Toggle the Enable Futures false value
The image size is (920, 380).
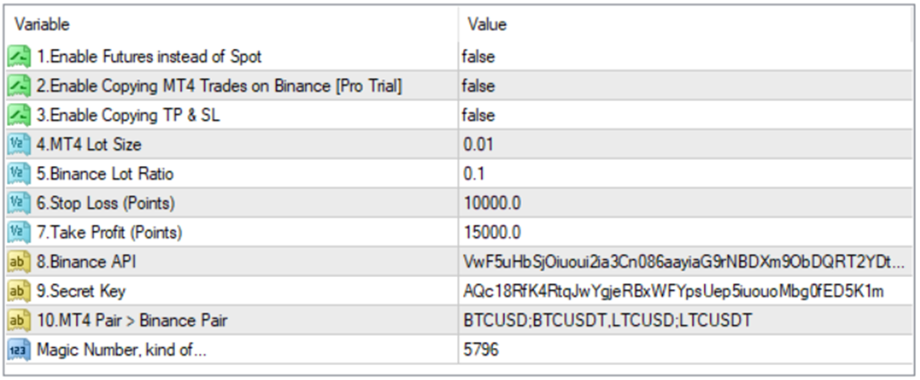[478, 57]
